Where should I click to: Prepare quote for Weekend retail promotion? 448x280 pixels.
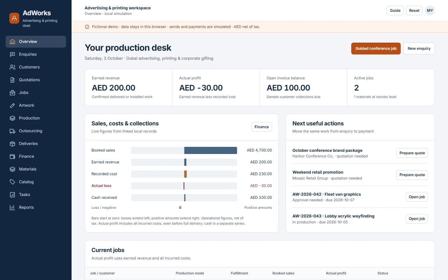click(412, 175)
